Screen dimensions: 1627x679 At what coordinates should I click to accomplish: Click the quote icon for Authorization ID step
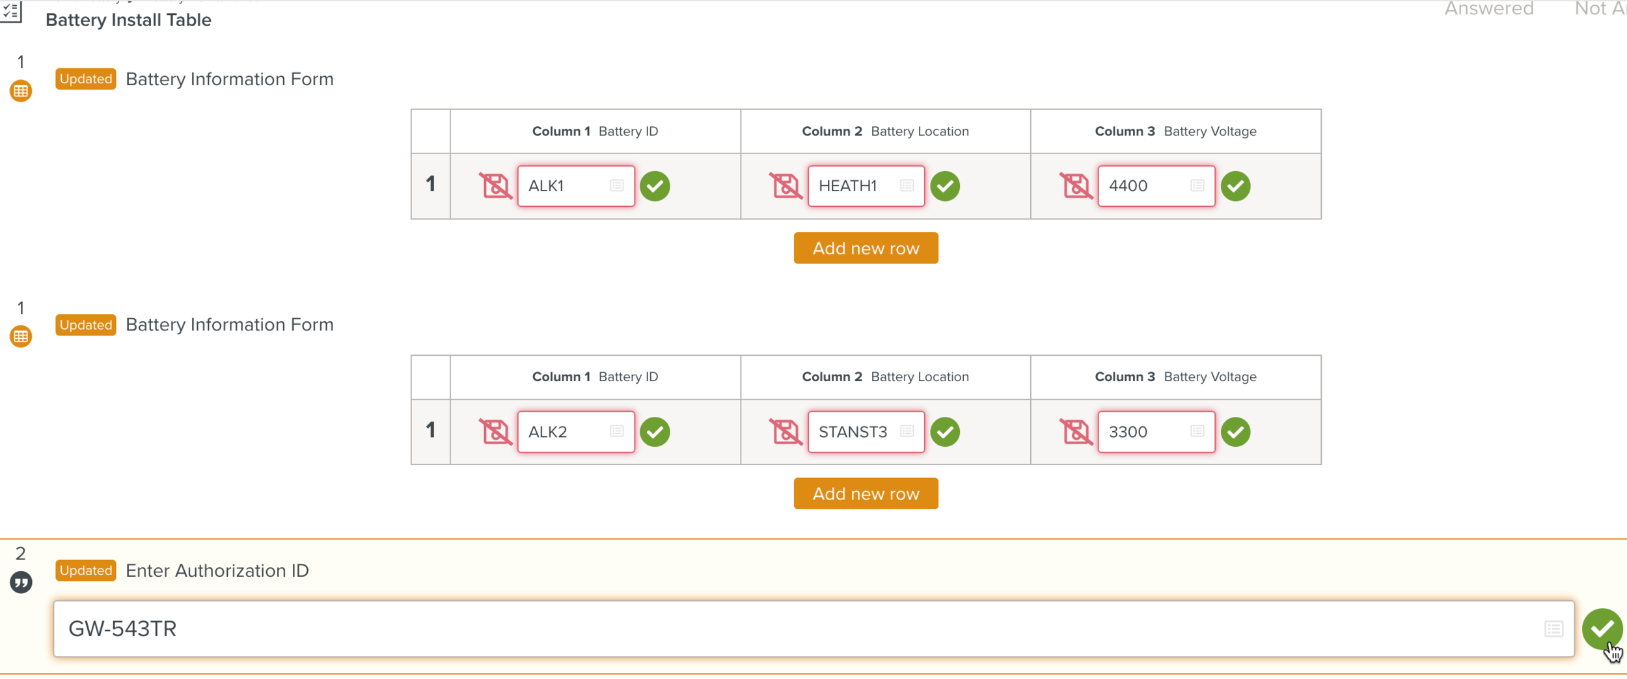pyautogui.click(x=21, y=583)
